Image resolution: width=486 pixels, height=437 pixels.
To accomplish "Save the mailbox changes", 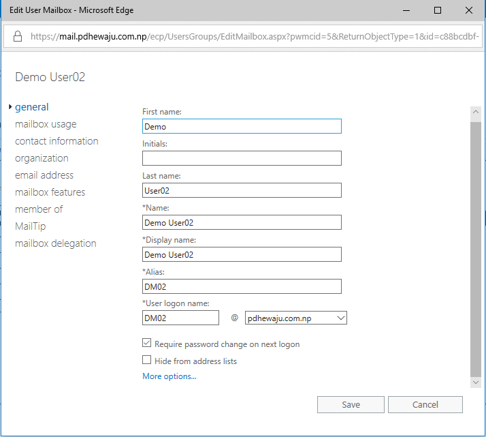I will tap(351, 404).
